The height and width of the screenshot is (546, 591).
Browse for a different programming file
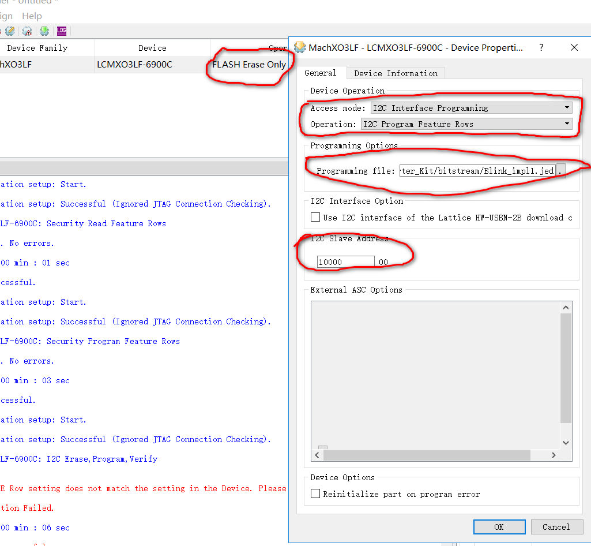pyautogui.click(x=561, y=171)
